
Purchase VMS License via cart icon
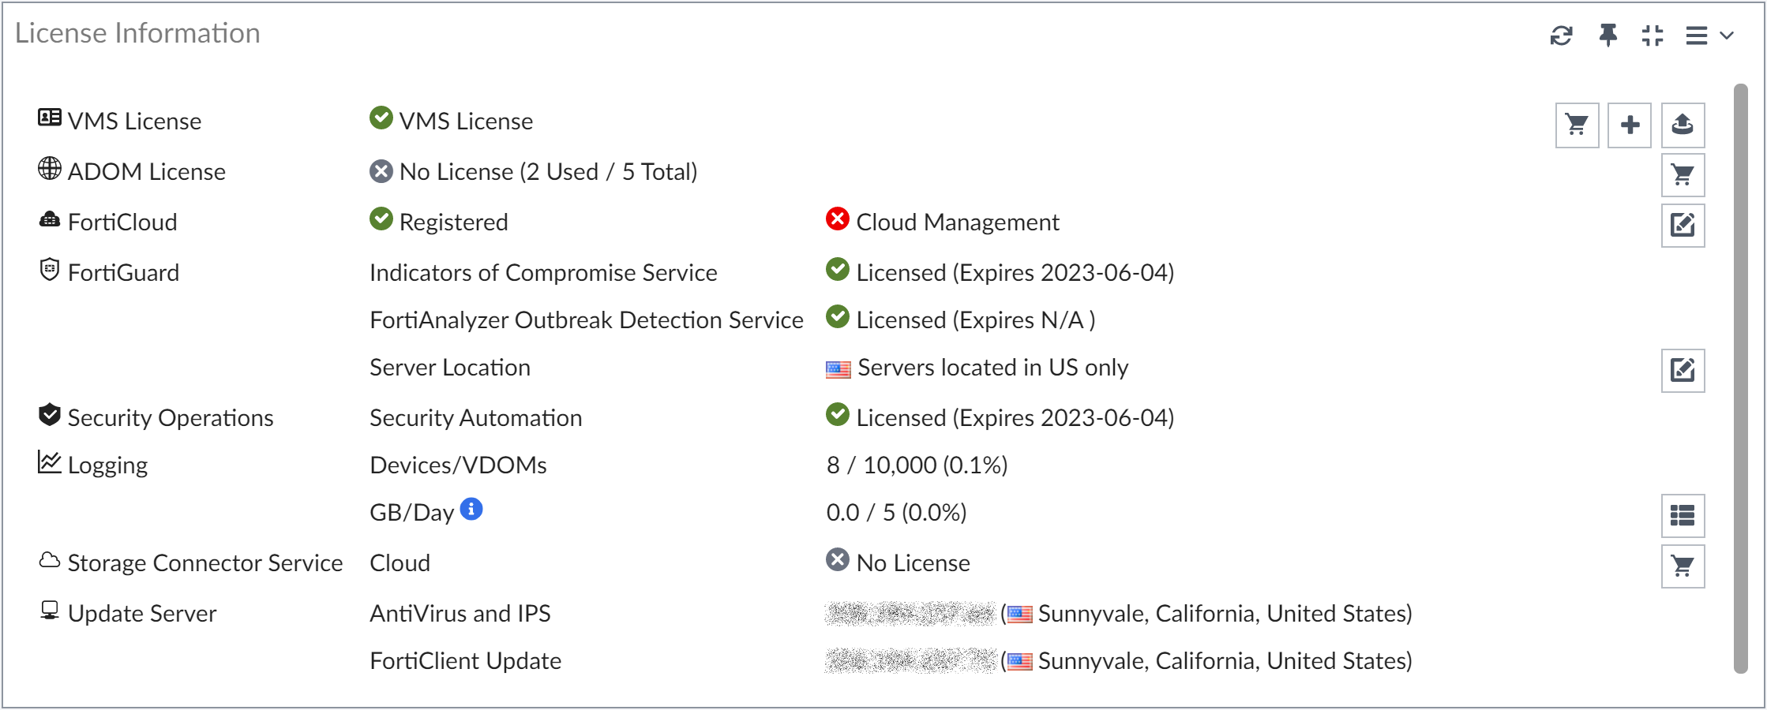1577,125
